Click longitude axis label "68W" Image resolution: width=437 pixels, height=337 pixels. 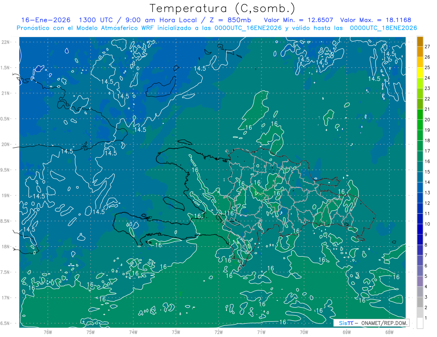[x=389, y=332]
